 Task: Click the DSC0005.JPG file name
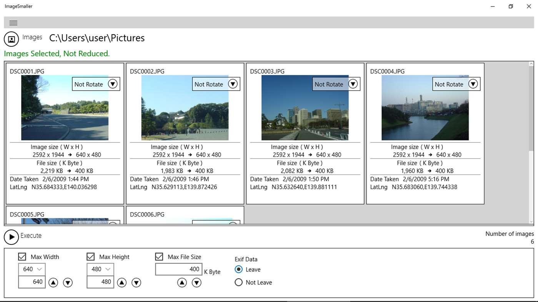[27, 215]
